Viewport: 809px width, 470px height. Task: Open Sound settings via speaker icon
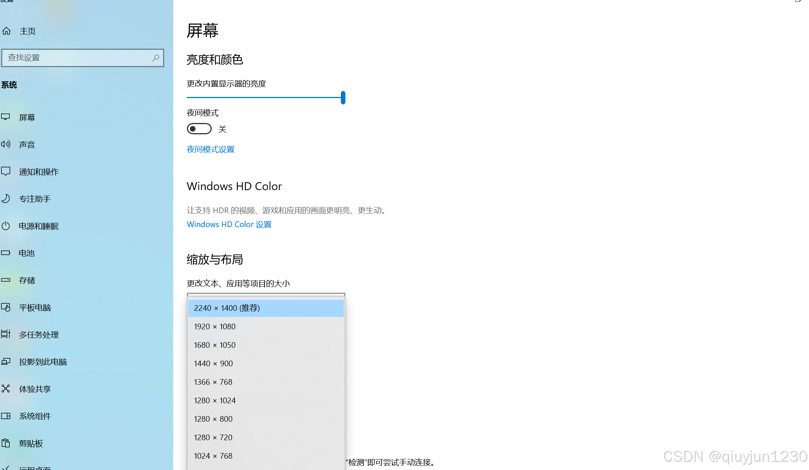(x=6, y=144)
